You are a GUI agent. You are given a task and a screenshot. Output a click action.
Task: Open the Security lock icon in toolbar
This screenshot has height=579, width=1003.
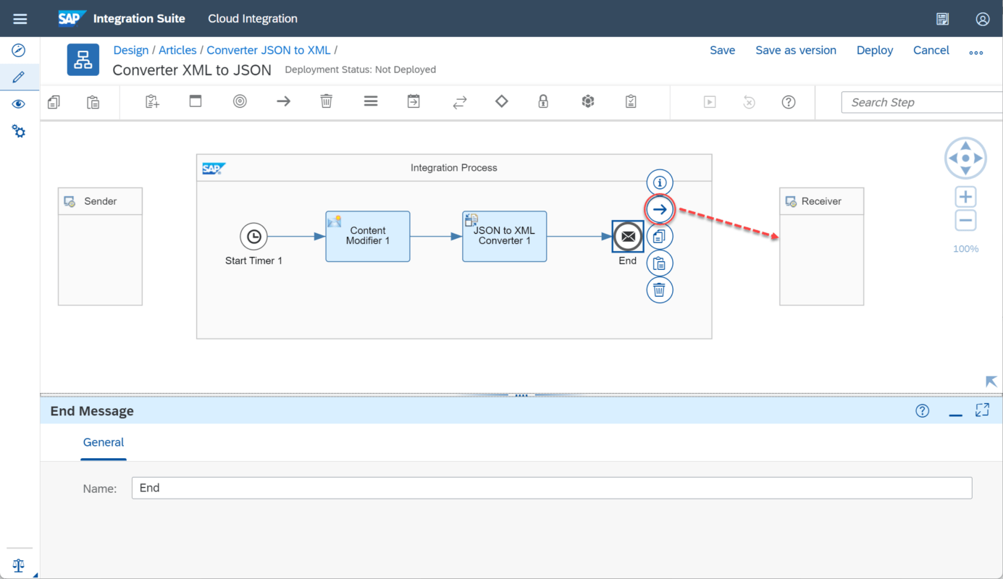[543, 101]
